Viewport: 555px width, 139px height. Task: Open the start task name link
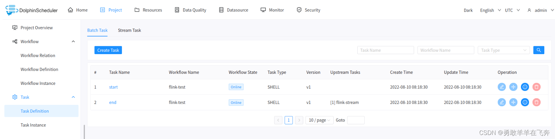[x=113, y=87]
